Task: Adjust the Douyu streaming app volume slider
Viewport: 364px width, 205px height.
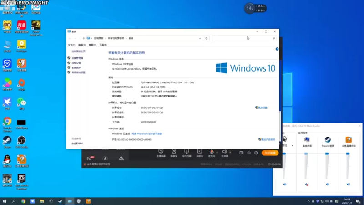Action: pos(348,154)
